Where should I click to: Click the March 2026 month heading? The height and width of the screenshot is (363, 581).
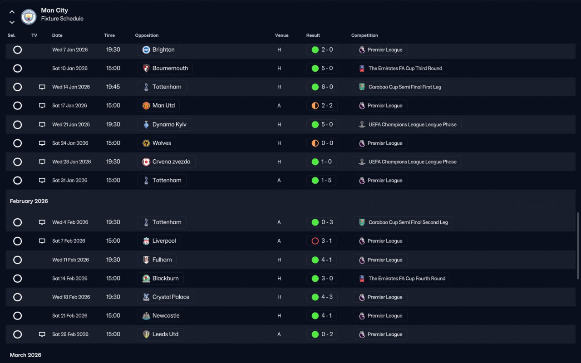click(25, 355)
